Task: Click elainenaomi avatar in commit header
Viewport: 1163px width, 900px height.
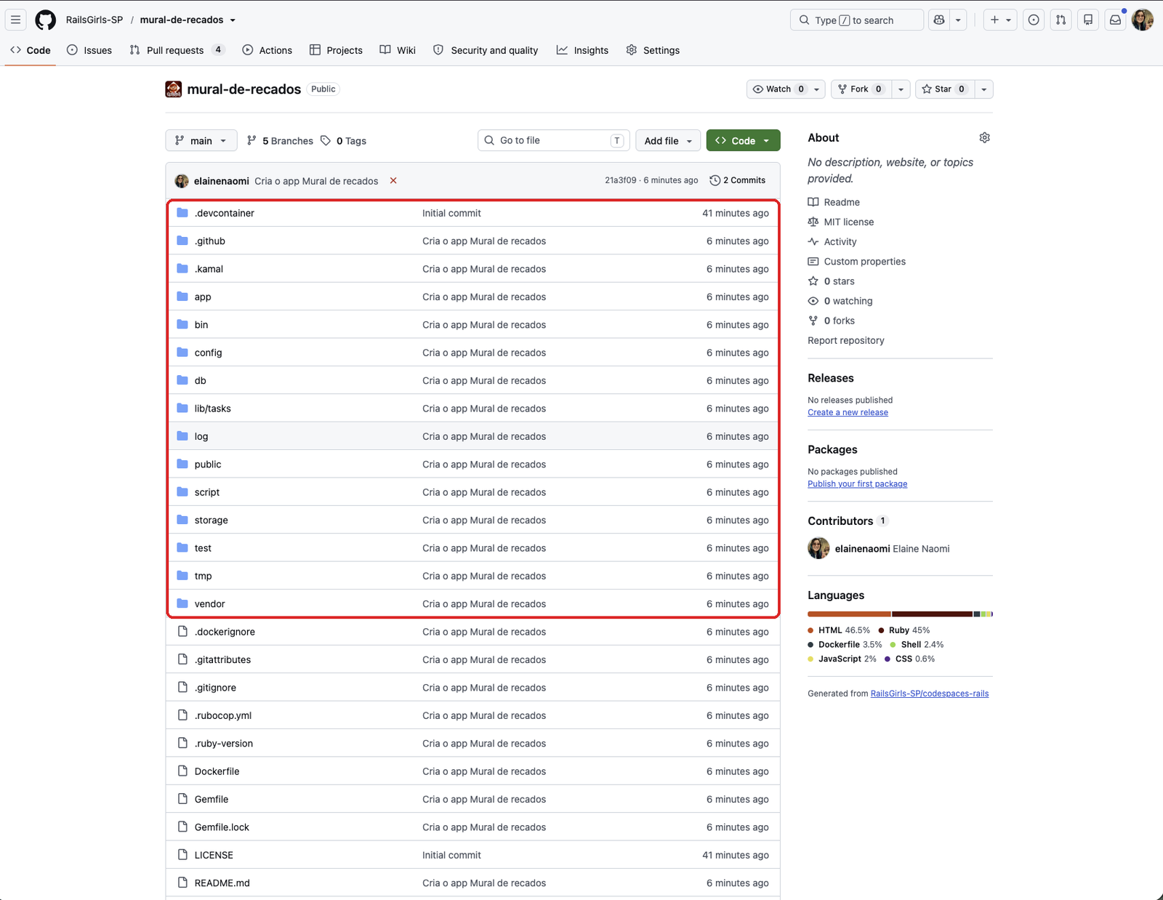Action: pyautogui.click(x=182, y=180)
